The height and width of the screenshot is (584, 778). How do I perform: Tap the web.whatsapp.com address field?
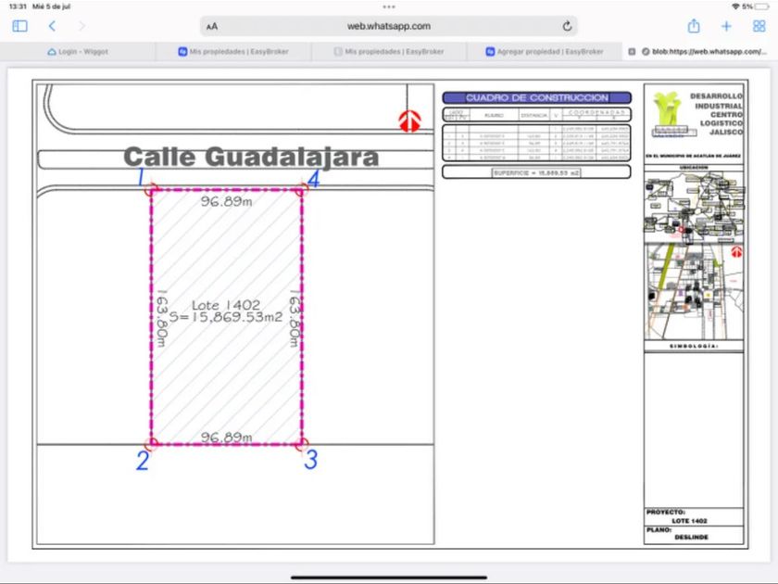[x=388, y=26]
